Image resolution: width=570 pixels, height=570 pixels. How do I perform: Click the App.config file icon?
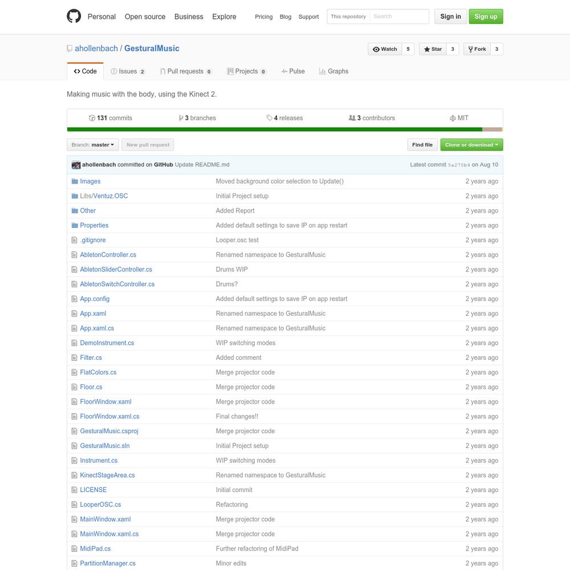click(74, 299)
